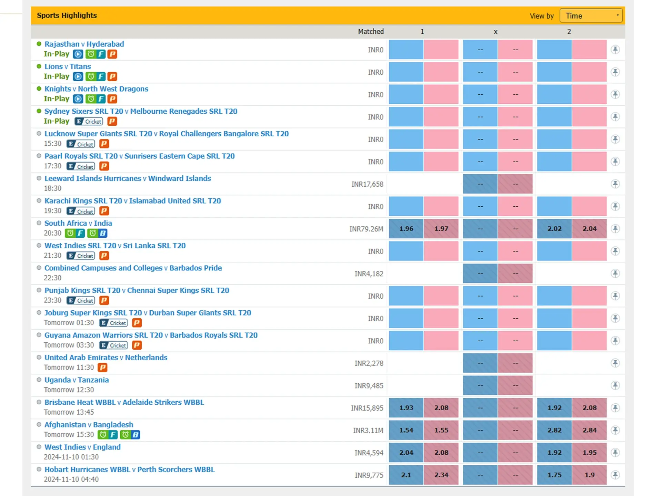Pin the Lions v Titans match
This screenshot has width=662, height=496.
pyautogui.click(x=615, y=72)
